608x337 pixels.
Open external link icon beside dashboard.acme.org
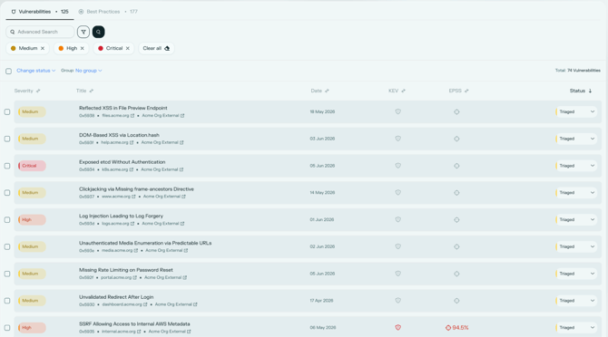coord(145,304)
